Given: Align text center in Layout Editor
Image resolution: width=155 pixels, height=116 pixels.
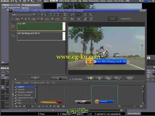Looking at the screenshot, I should (x=54, y=15).
